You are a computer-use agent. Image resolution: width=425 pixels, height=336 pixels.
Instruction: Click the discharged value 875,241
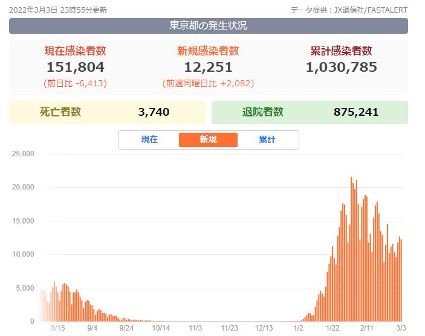coord(356,112)
